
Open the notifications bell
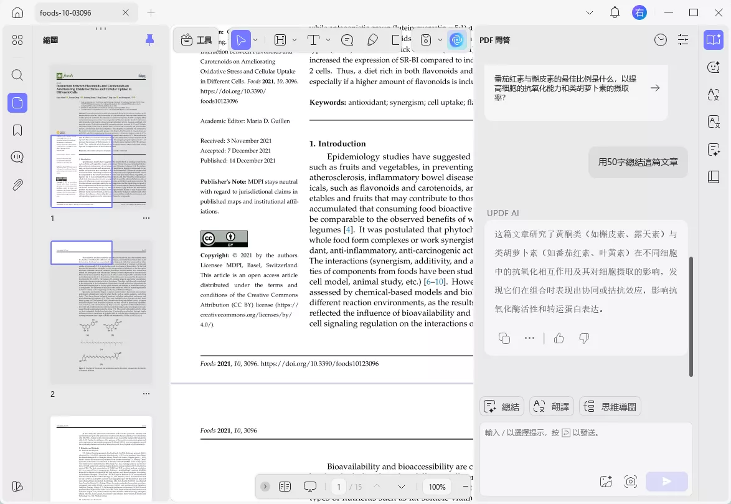pos(615,12)
